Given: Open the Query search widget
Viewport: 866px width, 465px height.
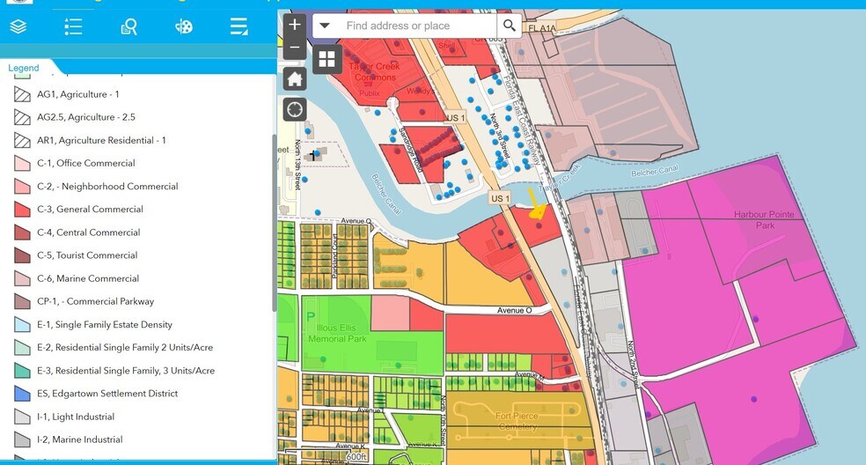Looking at the screenshot, I should pos(128,27).
